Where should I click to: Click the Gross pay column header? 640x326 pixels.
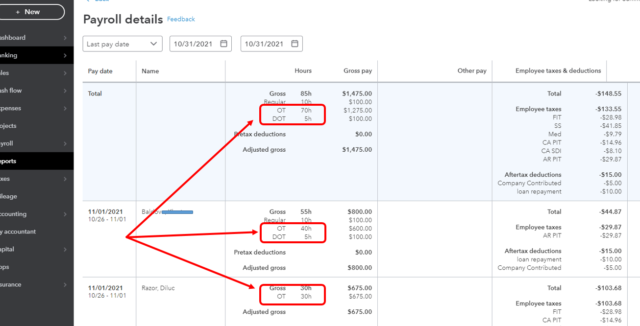(357, 71)
